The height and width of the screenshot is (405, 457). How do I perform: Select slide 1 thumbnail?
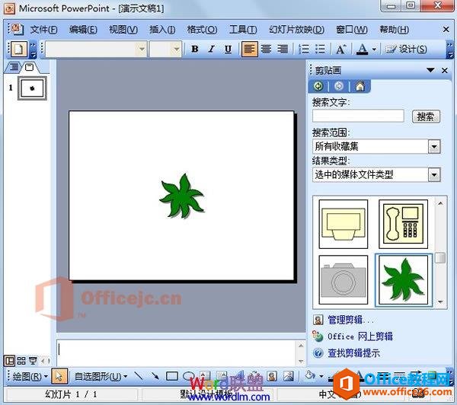click(32, 88)
